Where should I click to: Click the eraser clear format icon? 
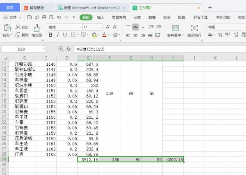[x=115, y=35]
